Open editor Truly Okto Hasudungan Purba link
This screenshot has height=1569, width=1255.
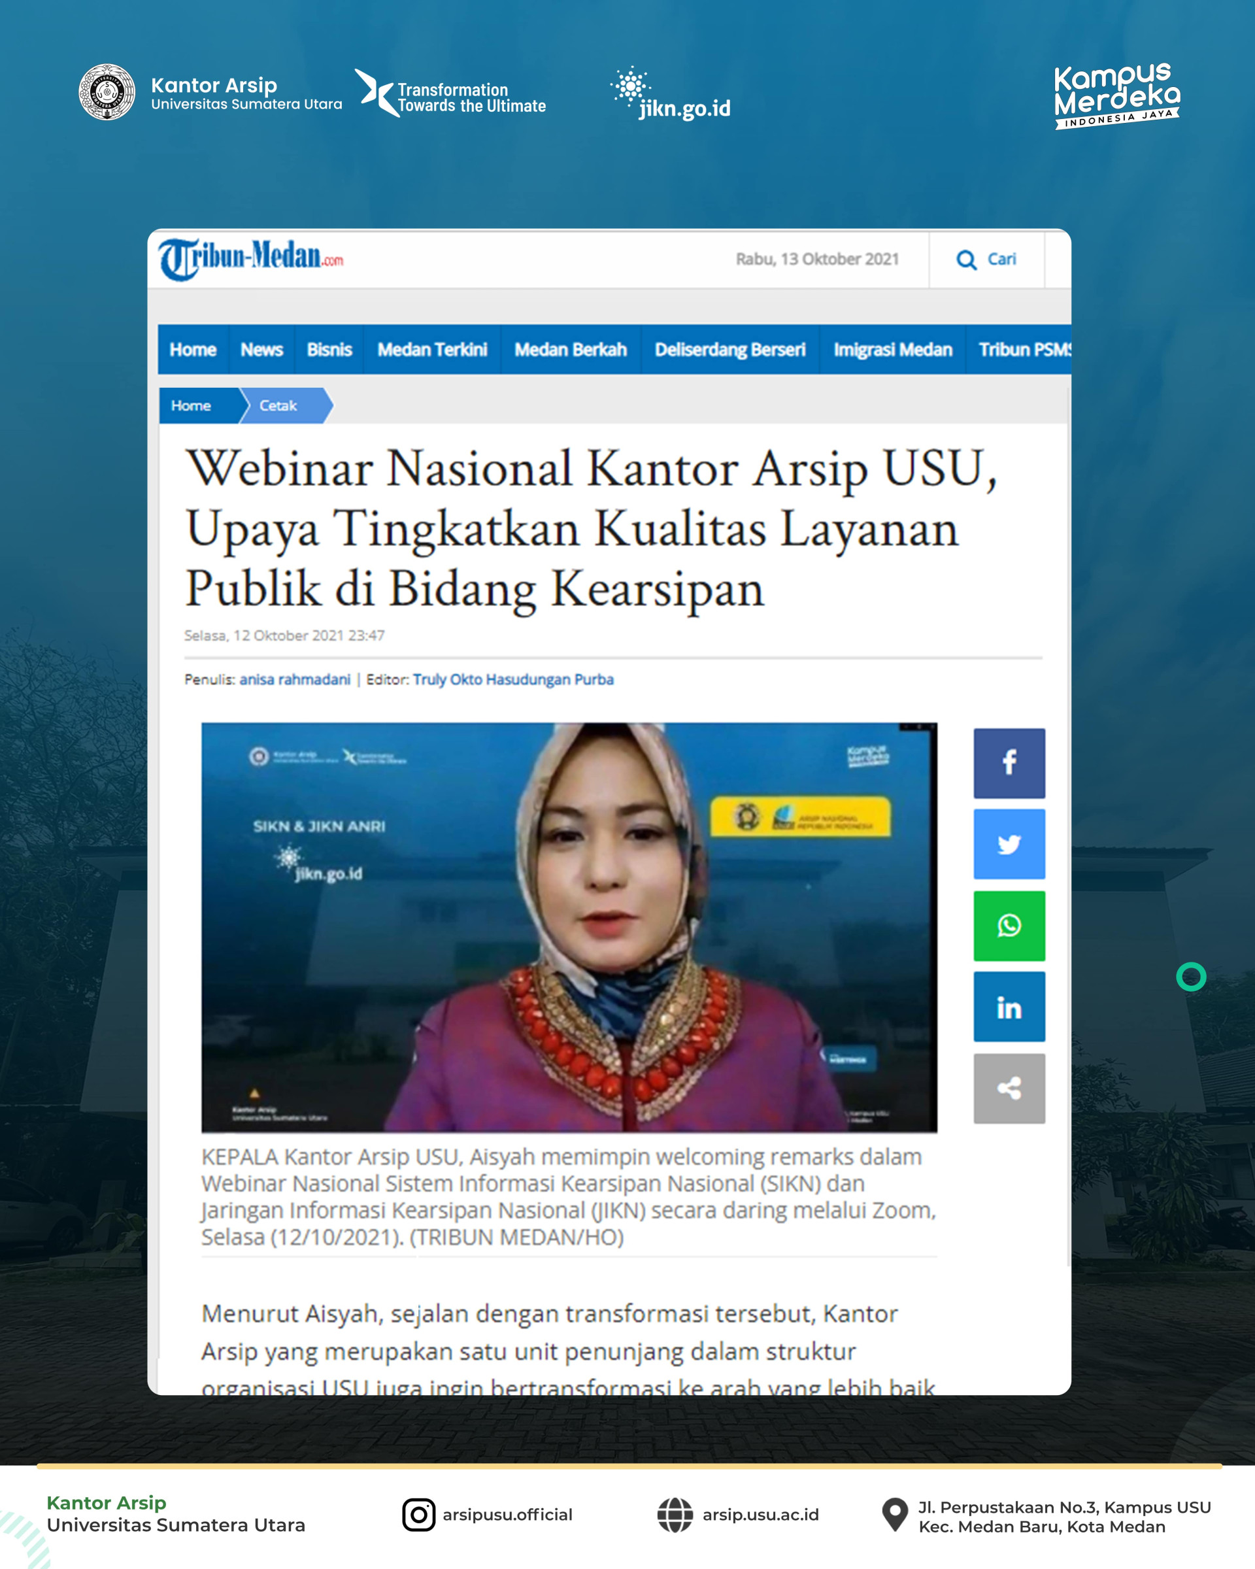point(513,680)
